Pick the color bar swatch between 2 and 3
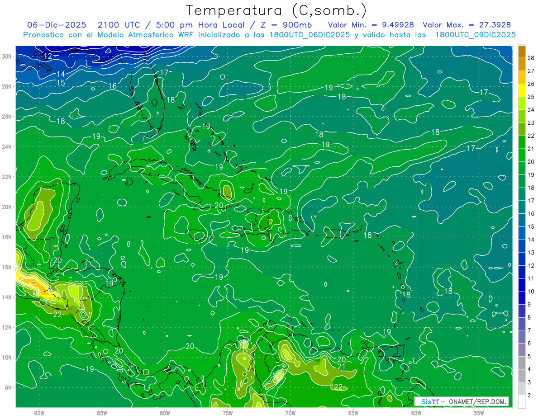The image size is (543, 419). point(522,388)
